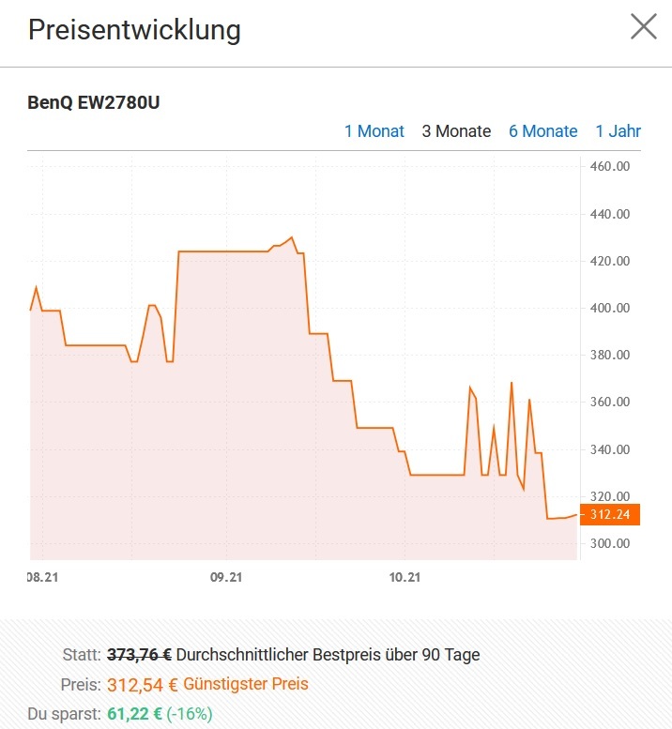Click the 360.00 axis label
This screenshot has height=729, width=672.
[610, 402]
